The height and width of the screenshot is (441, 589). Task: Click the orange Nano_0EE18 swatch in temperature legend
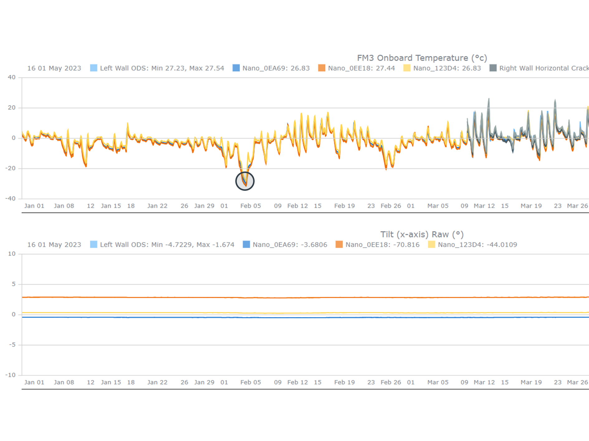322,68
